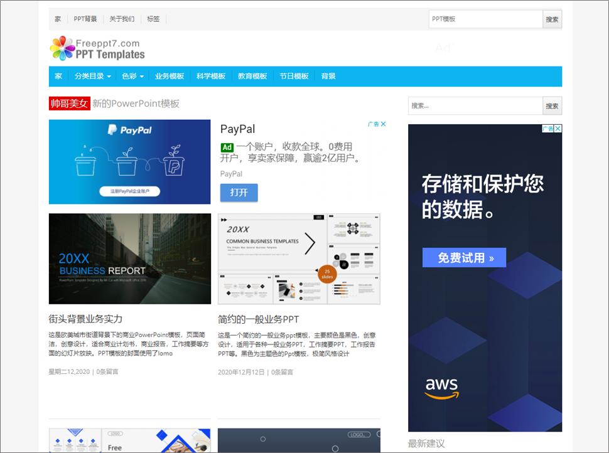Click 标签 in the top menu bar
Screen dimensions: 609x453
(153, 19)
